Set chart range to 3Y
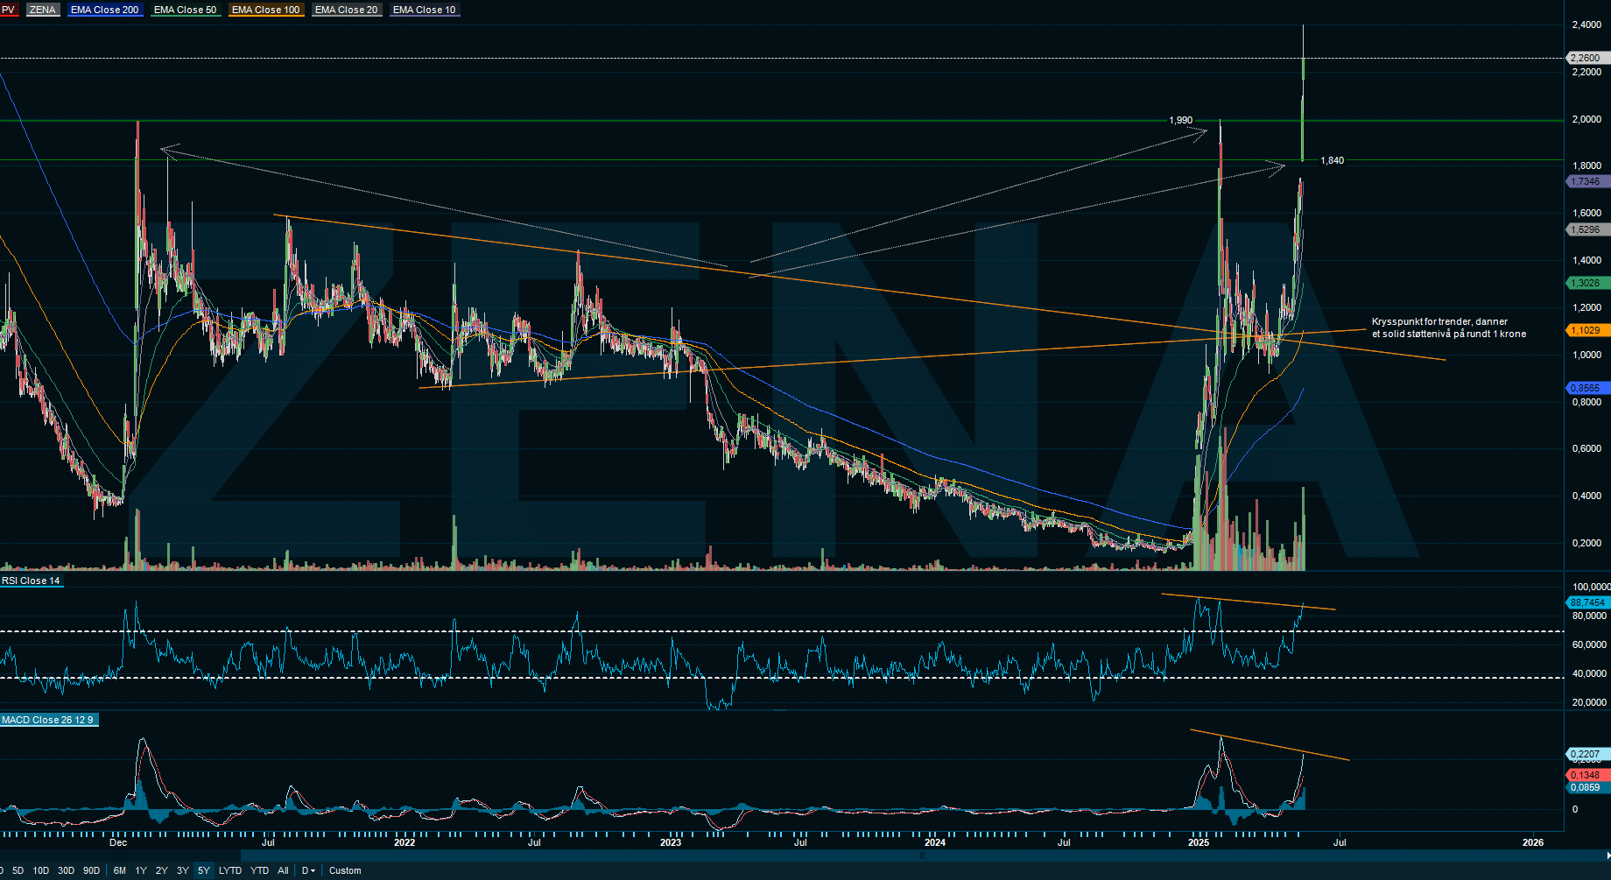The height and width of the screenshot is (880, 1611). [183, 870]
